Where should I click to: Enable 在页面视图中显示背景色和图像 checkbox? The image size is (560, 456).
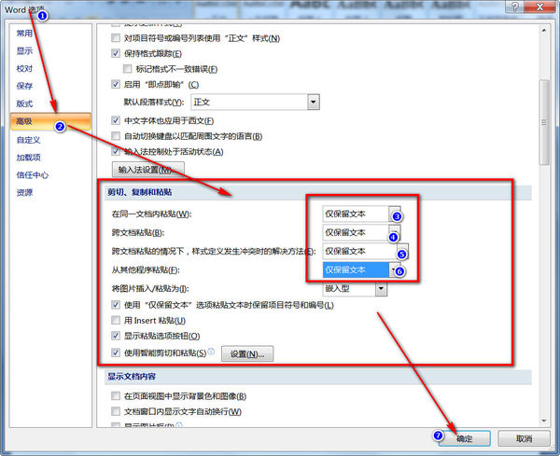[116, 396]
